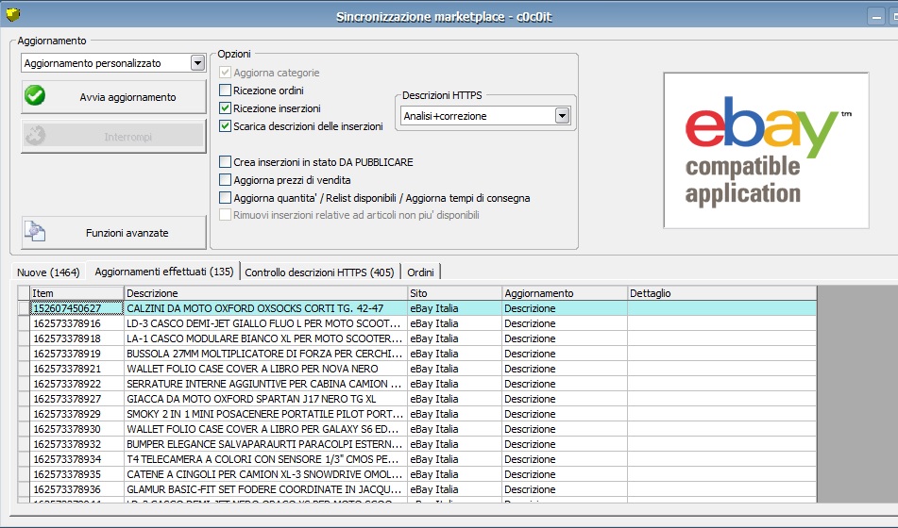Start update with Avvia aggiornamento button

(x=113, y=97)
